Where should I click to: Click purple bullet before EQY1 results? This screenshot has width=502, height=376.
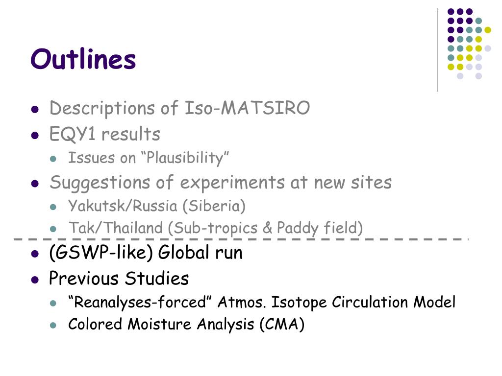click(x=35, y=135)
